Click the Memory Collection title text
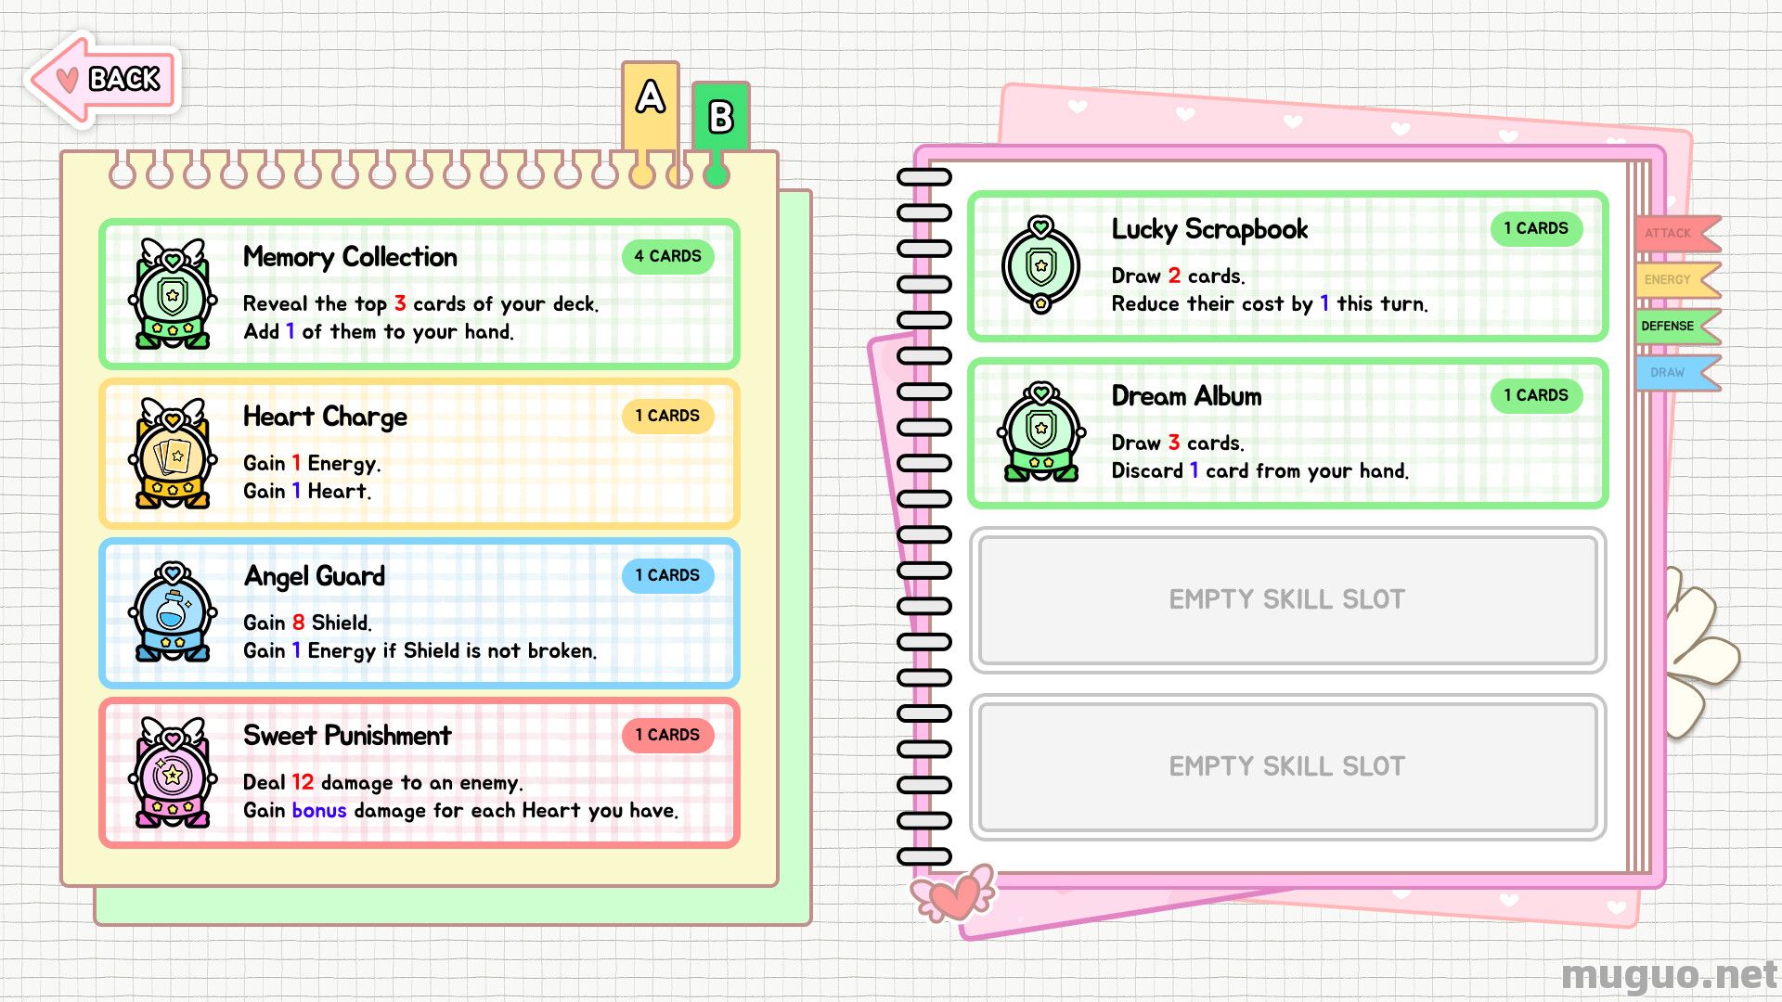 pos(350,257)
